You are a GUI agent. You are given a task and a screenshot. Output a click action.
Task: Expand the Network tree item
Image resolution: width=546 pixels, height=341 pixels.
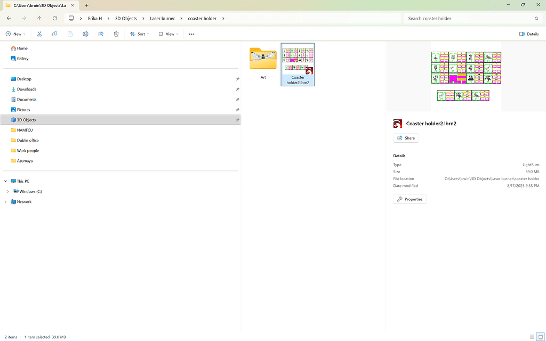(5, 201)
